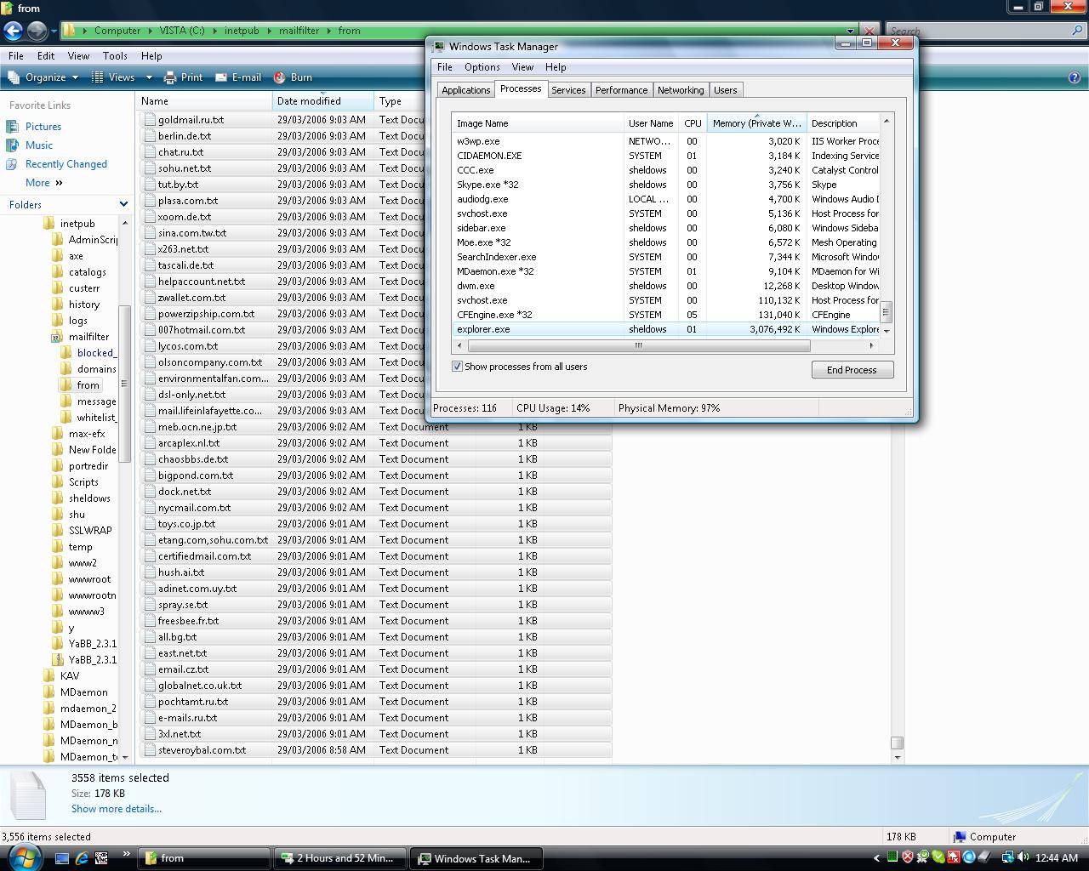Switch to the Performance tab
The width and height of the screenshot is (1089, 871).
click(621, 90)
